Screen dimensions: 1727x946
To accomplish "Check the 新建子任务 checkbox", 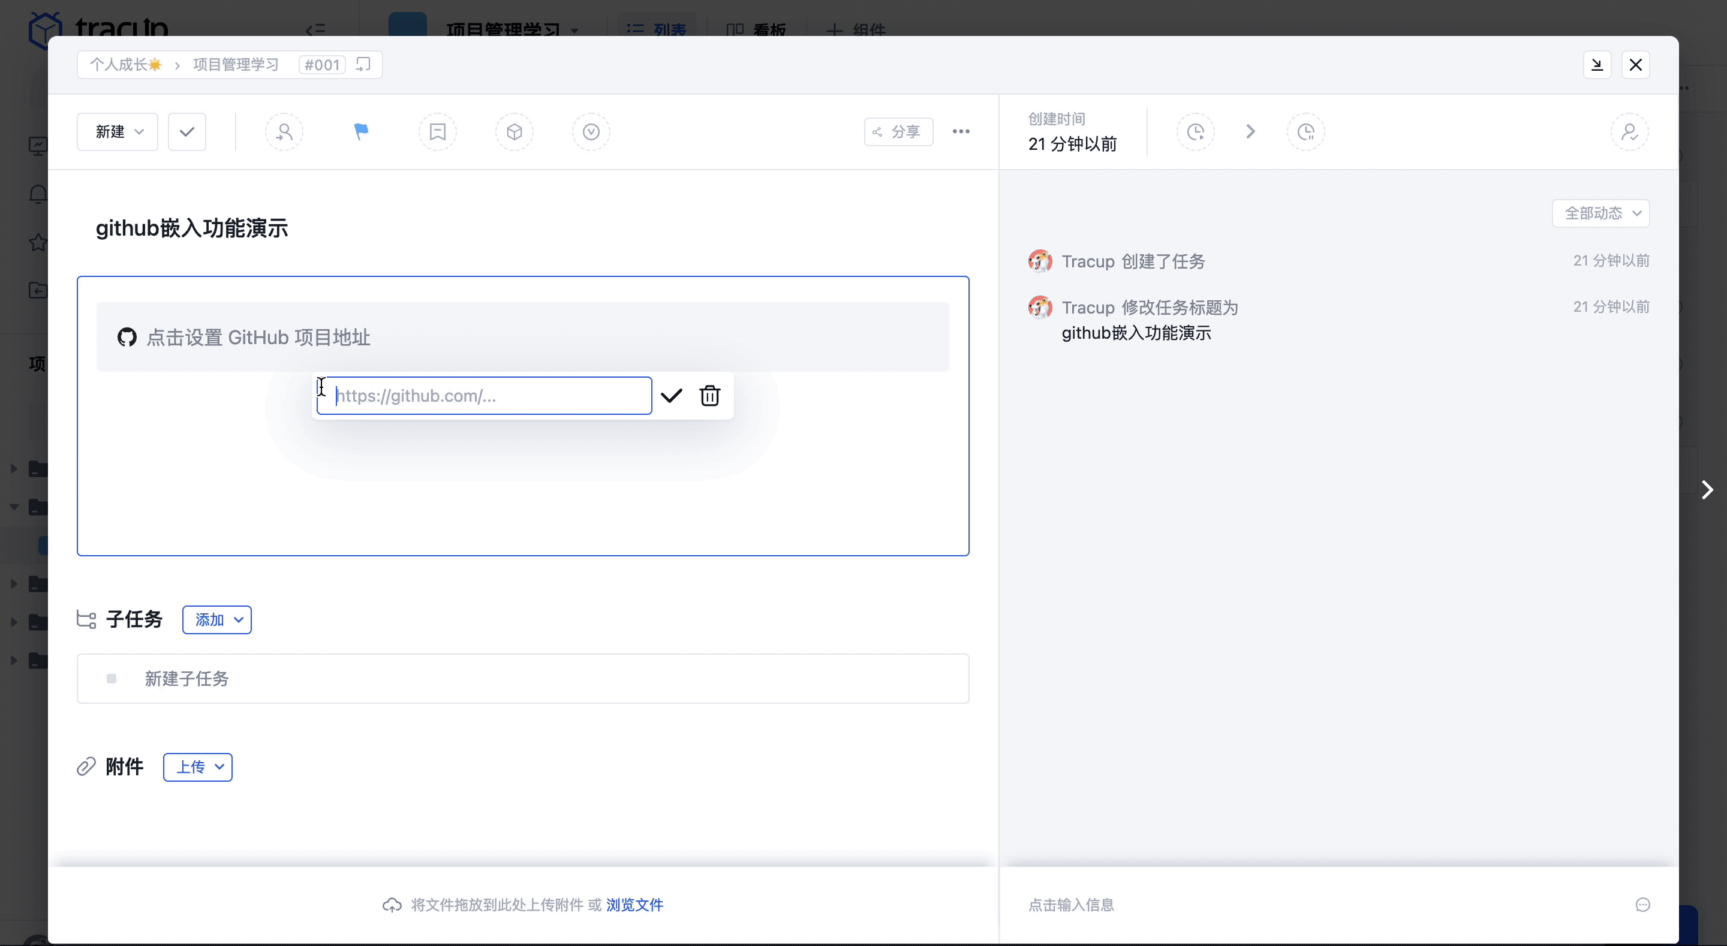I will 112,679.
